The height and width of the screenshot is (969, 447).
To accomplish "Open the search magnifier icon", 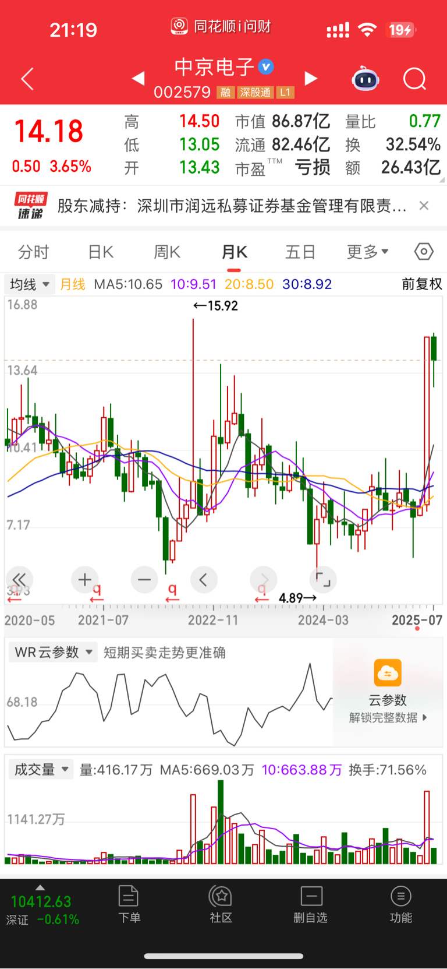I will (415, 79).
